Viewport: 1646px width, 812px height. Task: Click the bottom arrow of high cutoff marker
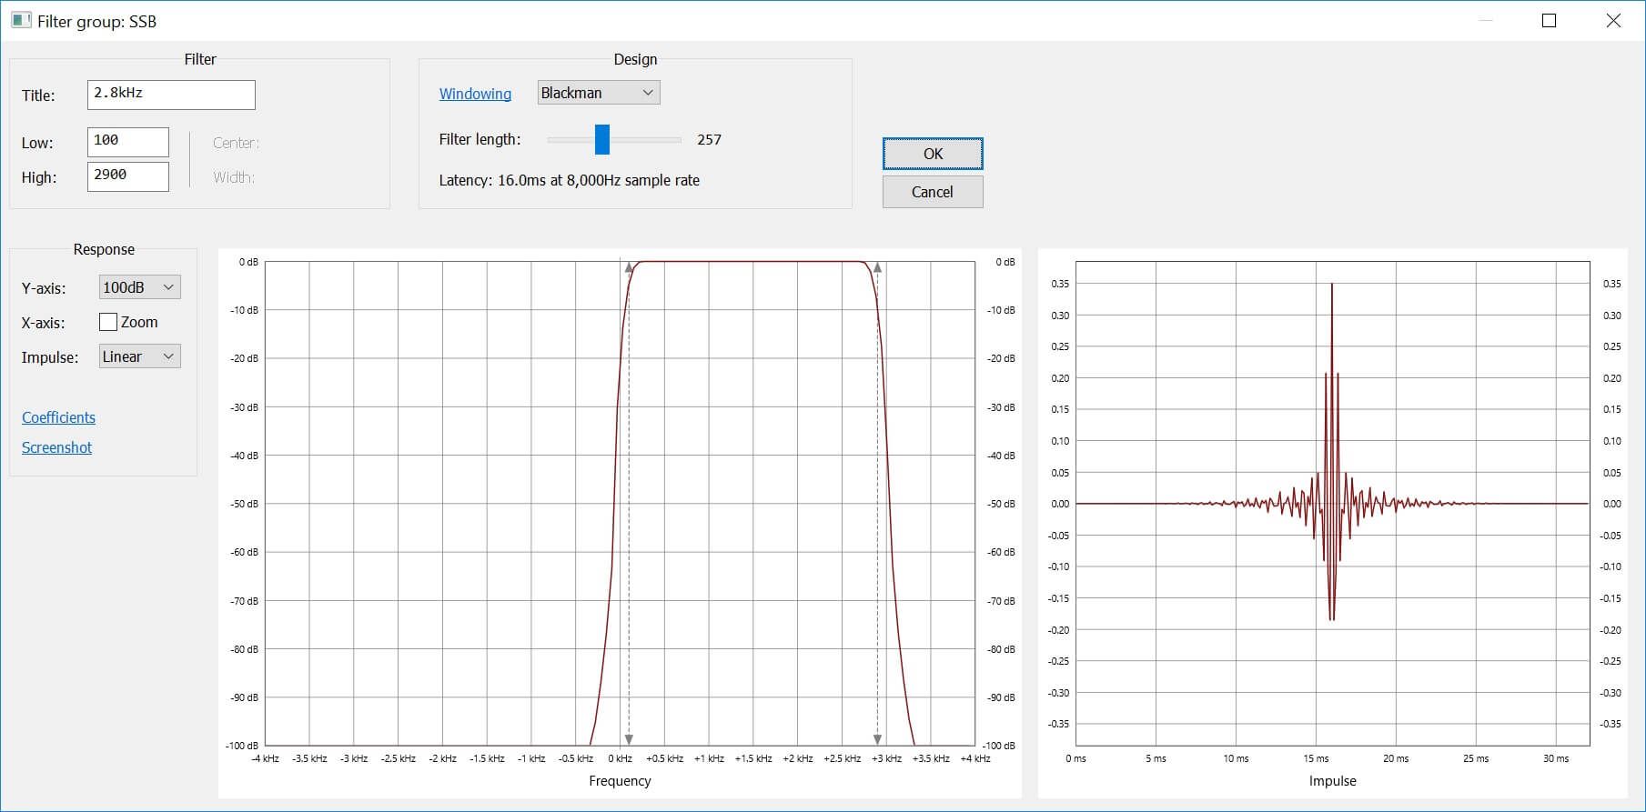pyautogui.click(x=877, y=739)
